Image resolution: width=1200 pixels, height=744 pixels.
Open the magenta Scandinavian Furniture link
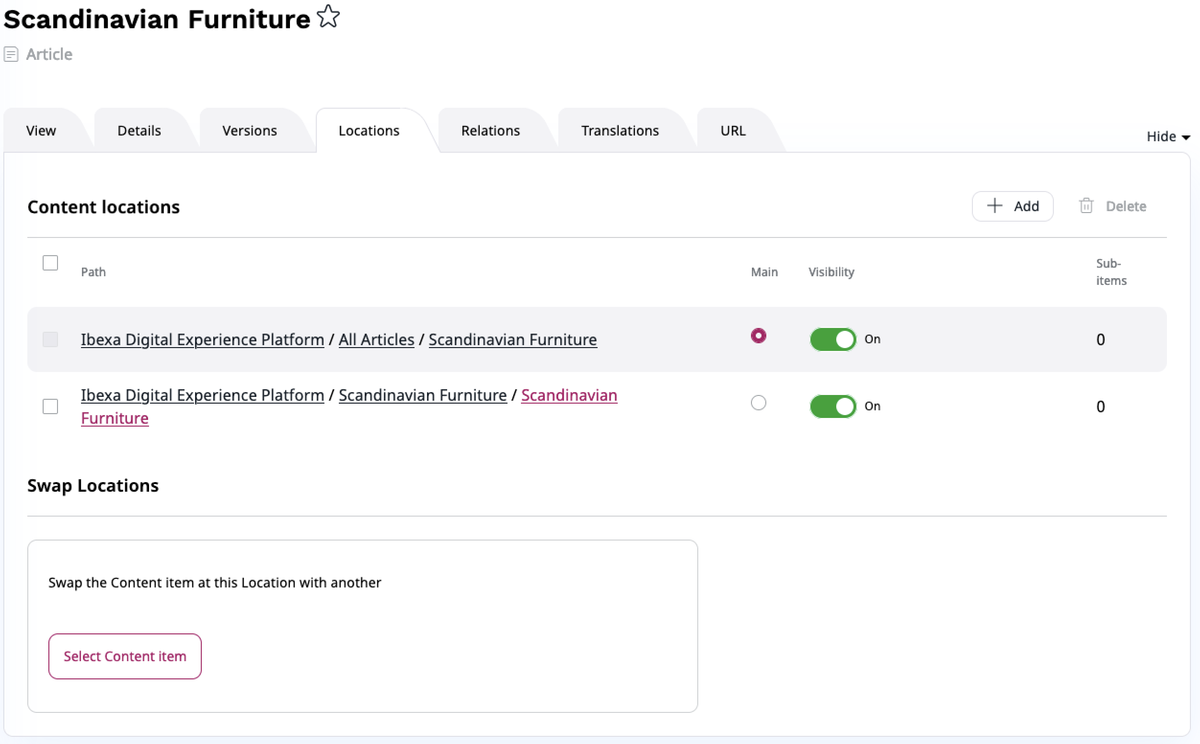click(569, 395)
